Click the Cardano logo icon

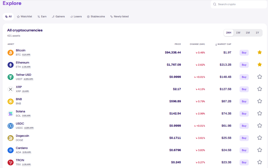coord(10,150)
